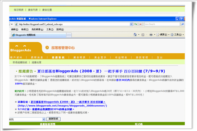
Task: Select the BloggerAds-推薦貼紙 browser tab
Action: [39, 35]
